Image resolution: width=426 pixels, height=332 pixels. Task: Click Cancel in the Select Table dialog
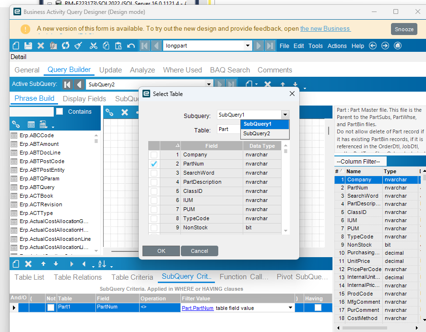click(200, 251)
